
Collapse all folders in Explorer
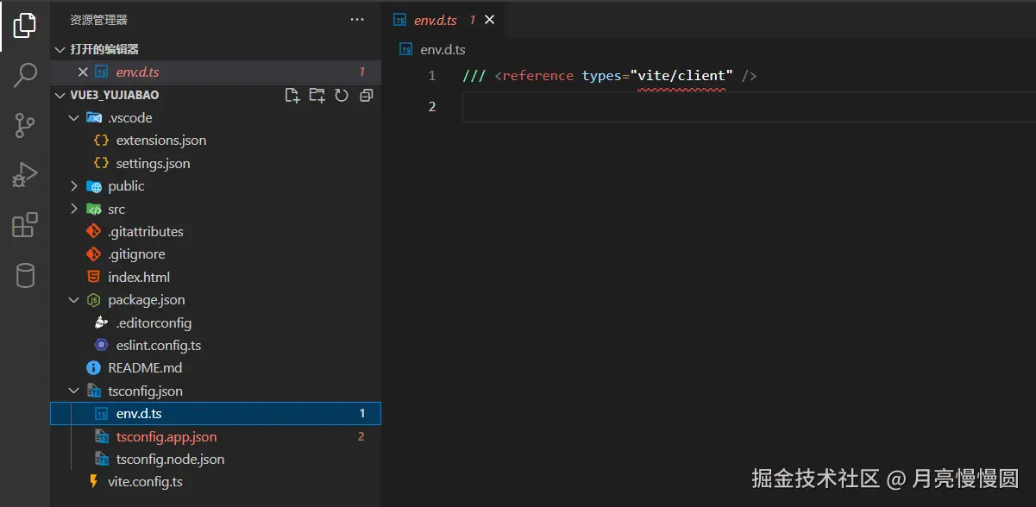[366, 95]
